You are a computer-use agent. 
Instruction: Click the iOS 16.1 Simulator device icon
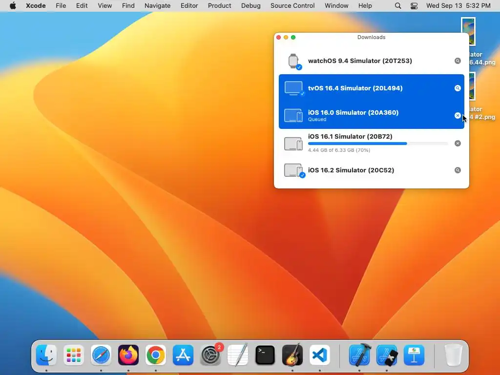click(293, 144)
